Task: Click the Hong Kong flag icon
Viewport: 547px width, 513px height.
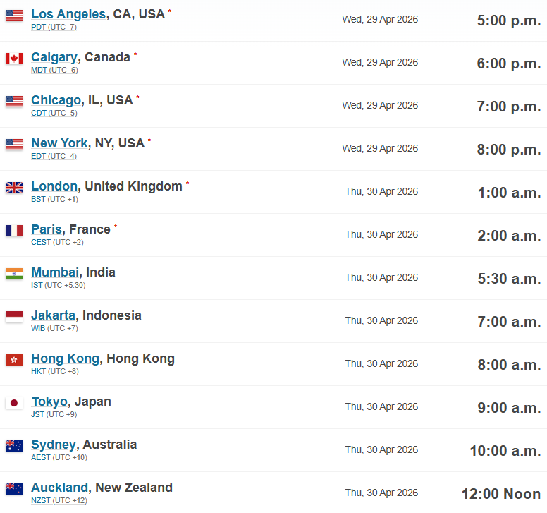Action: pyautogui.click(x=14, y=360)
